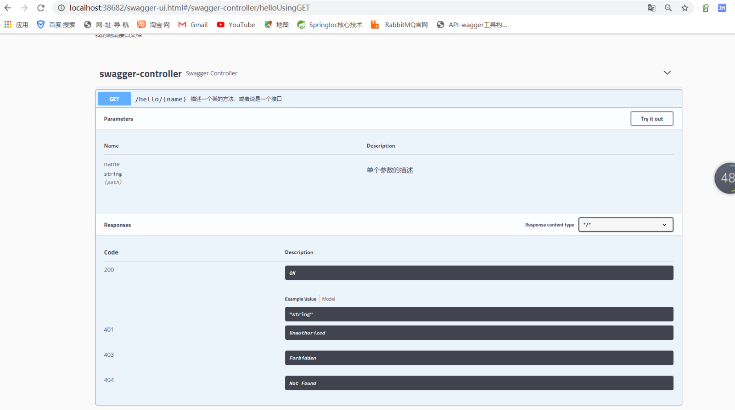Open the YouTube bookmark
The height and width of the screenshot is (410, 735).
(236, 25)
